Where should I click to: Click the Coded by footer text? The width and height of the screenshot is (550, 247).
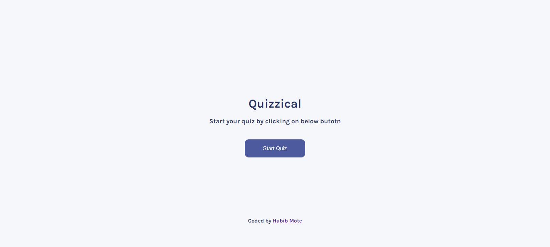[260, 220]
